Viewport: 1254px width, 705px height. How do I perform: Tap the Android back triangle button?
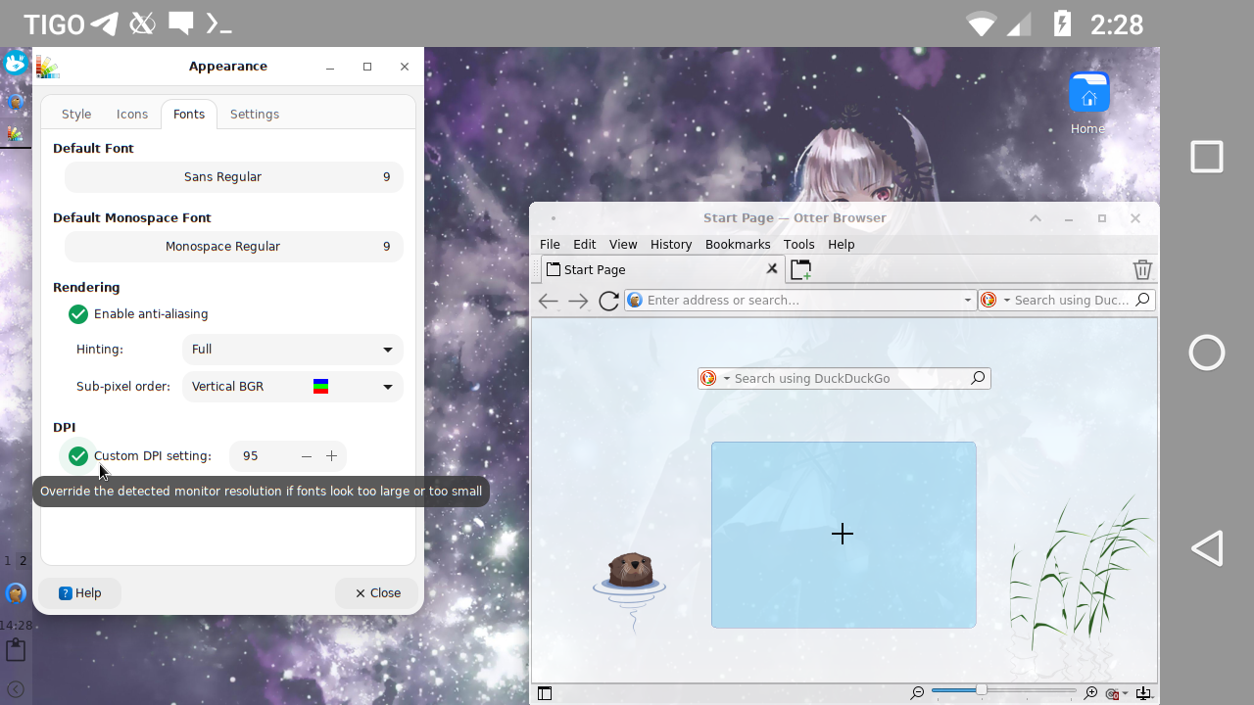point(1207,548)
